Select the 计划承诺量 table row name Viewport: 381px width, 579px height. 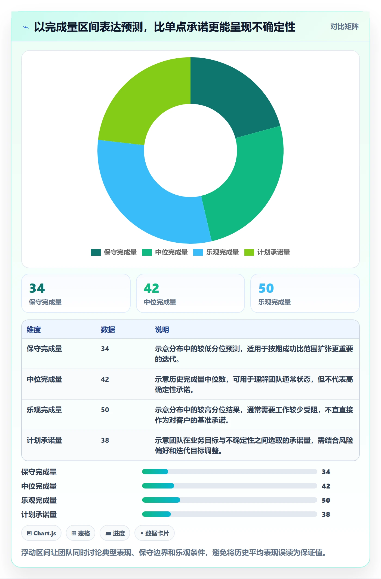[44, 440]
